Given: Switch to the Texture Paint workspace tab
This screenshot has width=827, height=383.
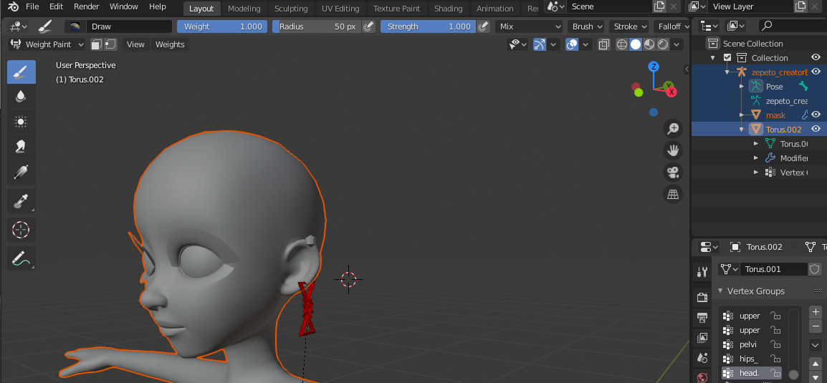Looking at the screenshot, I should point(397,9).
